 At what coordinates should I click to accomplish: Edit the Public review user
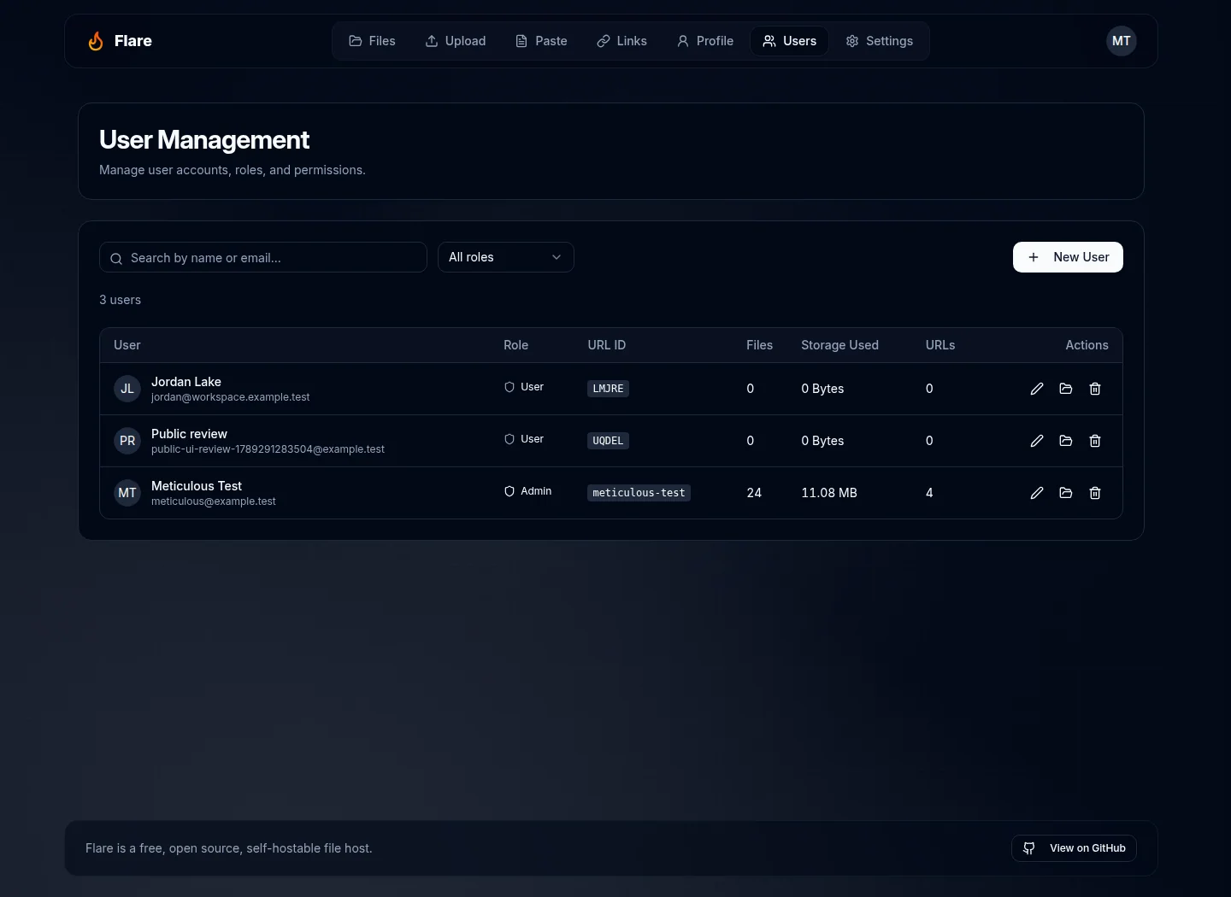point(1037,441)
